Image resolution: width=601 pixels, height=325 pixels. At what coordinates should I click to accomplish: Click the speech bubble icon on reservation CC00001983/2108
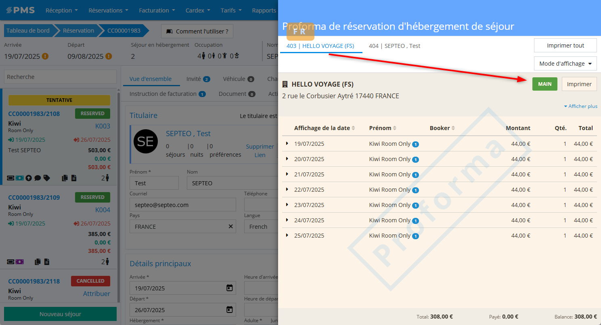click(x=38, y=178)
